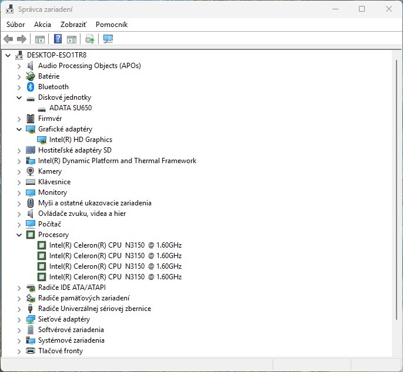Screen dimensions: 403x372
Task: Select the DESKTOP-ESO1TR8 computer name
Action: (x=57, y=55)
